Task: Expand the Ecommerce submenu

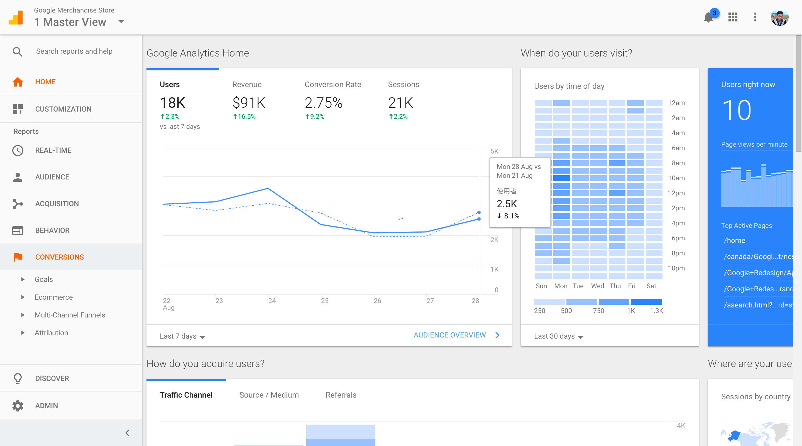Action: (x=23, y=297)
